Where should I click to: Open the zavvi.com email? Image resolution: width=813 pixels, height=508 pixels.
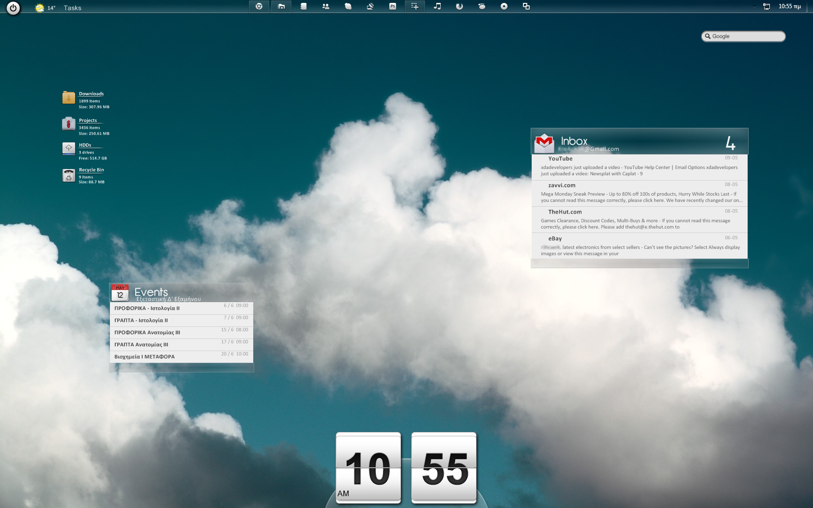tap(639, 194)
